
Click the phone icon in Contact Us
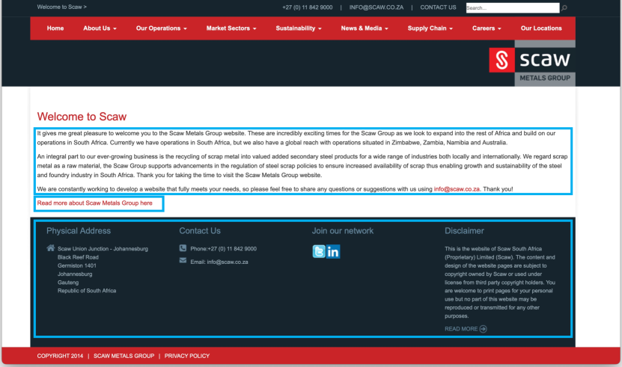pos(183,248)
